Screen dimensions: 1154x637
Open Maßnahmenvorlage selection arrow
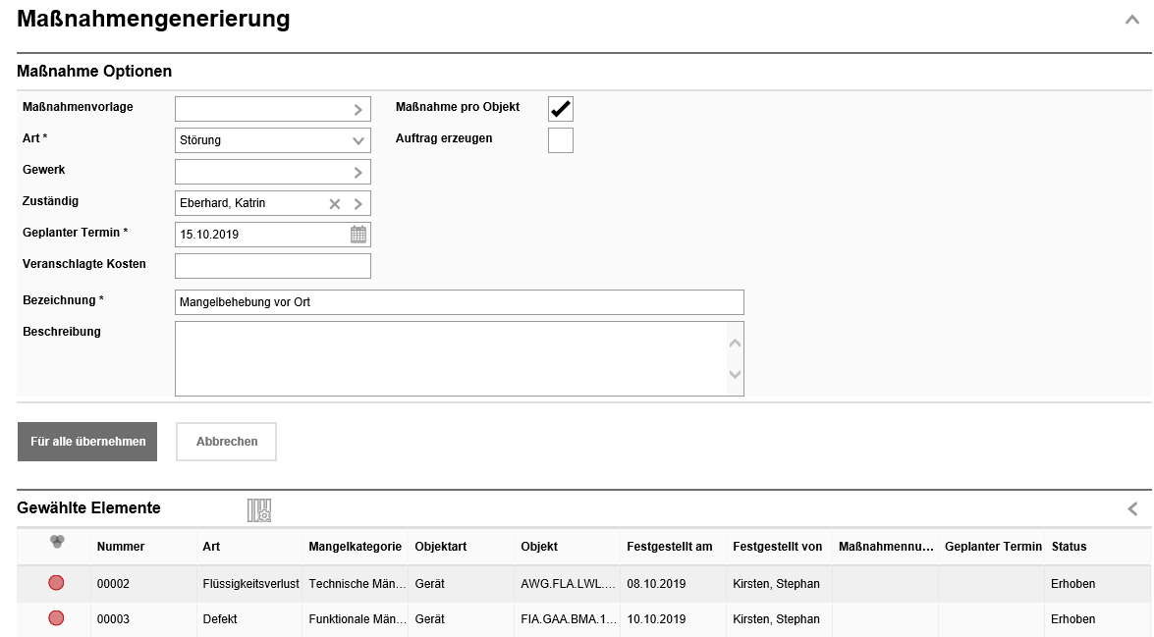click(x=358, y=110)
